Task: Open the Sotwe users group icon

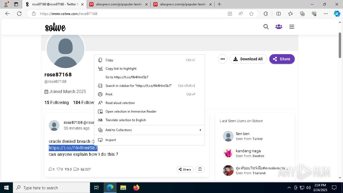Action: [279, 27]
